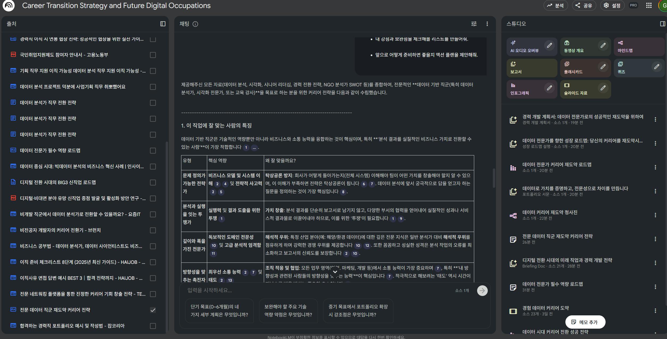Select the 데이터 전문가 필수 역량 로드맵 source checkbox

(x=153, y=150)
